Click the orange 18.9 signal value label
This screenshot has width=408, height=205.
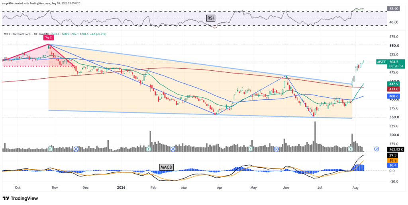pos(392,161)
